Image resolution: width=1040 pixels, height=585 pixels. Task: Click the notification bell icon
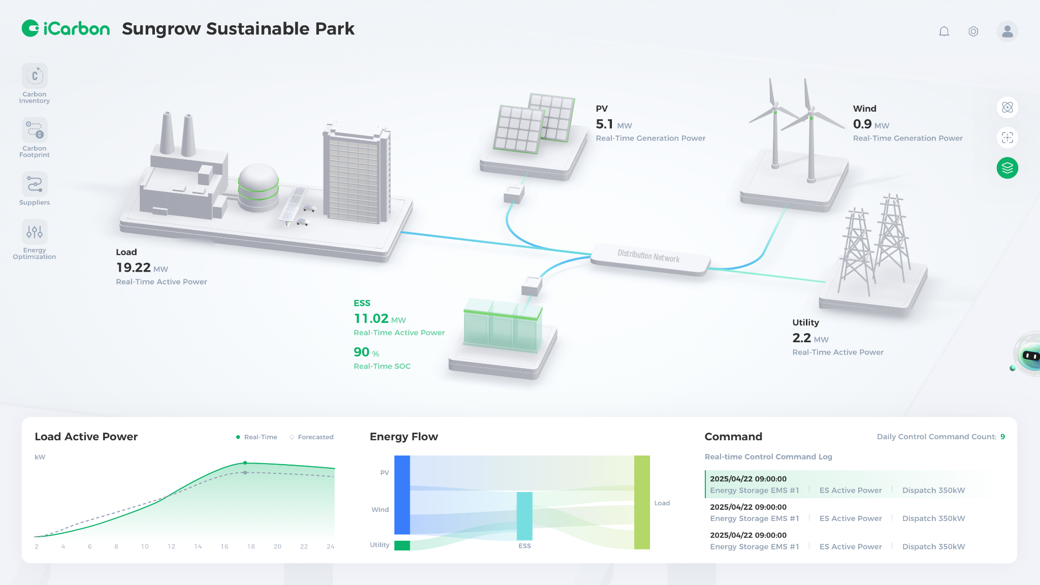click(x=944, y=31)
